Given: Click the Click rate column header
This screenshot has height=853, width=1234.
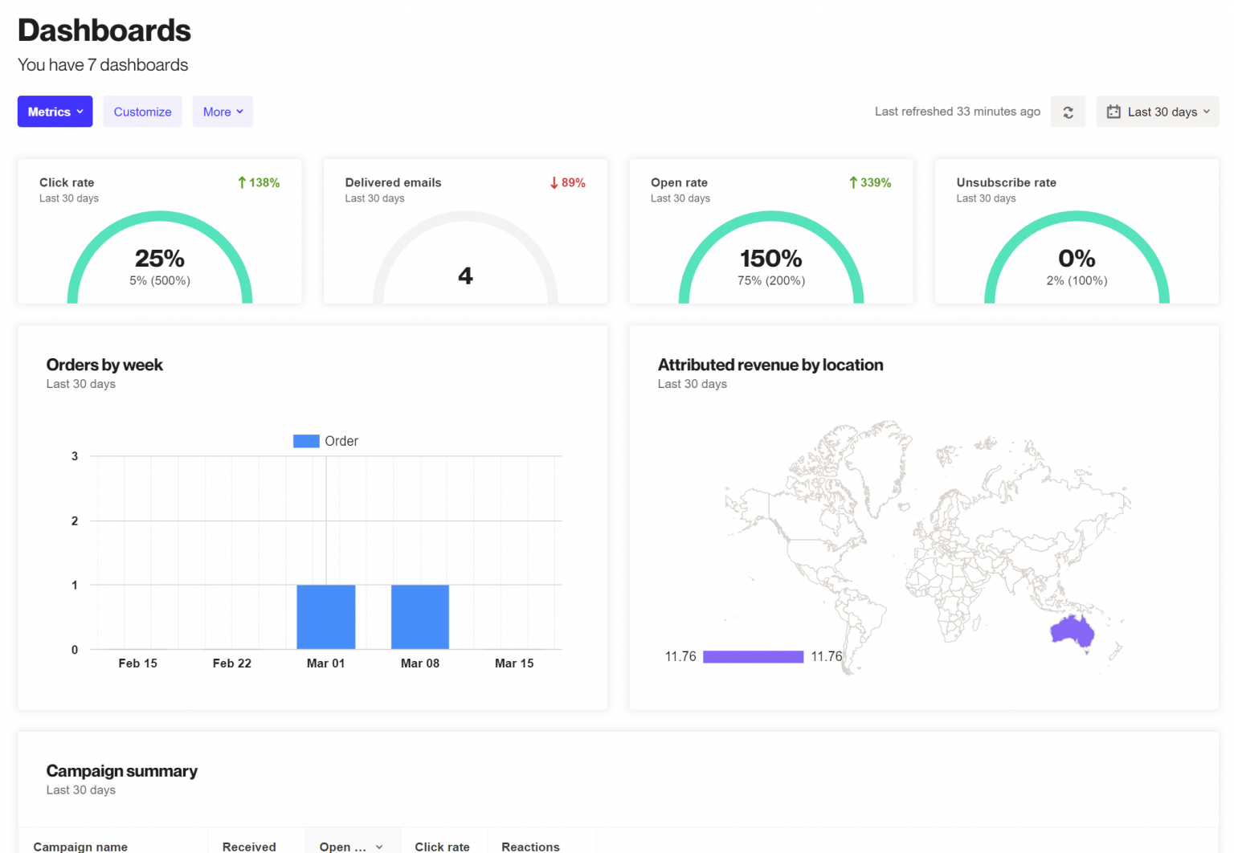Looking at the screenshot, I should click(443, 846).
